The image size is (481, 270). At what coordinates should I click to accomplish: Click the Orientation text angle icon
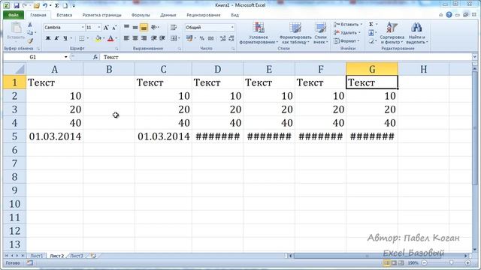coord(154,28)
